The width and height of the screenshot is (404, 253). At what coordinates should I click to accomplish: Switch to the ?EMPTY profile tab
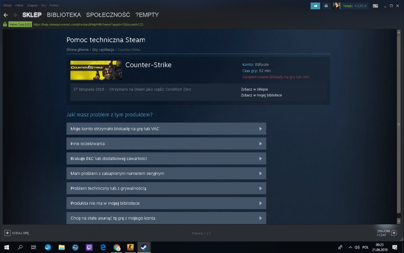147,15
